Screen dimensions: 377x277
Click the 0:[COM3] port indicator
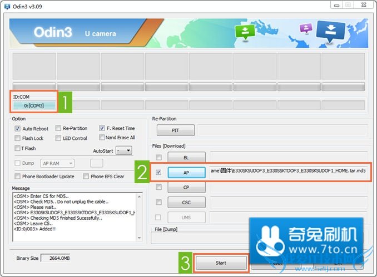tap(34, 105)
